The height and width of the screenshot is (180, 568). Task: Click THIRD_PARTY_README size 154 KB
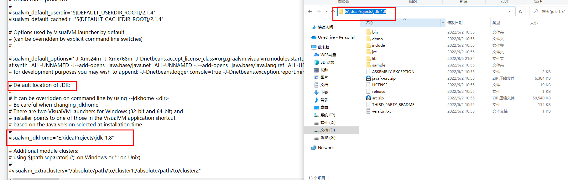pyautogui.click(x=544, y=105)
